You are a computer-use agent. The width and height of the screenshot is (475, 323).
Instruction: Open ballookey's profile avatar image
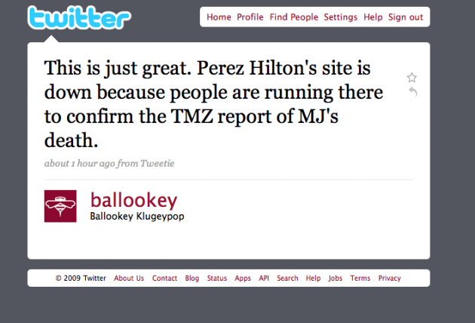tap(60, 206)
